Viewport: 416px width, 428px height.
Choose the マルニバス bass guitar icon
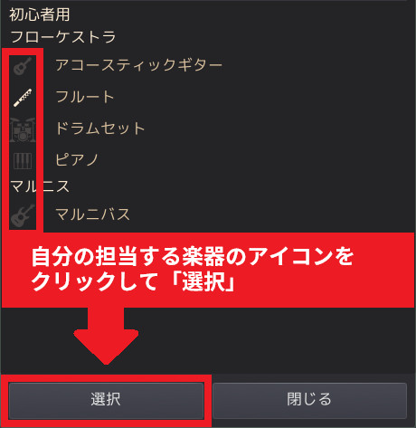tap(23, 215)
